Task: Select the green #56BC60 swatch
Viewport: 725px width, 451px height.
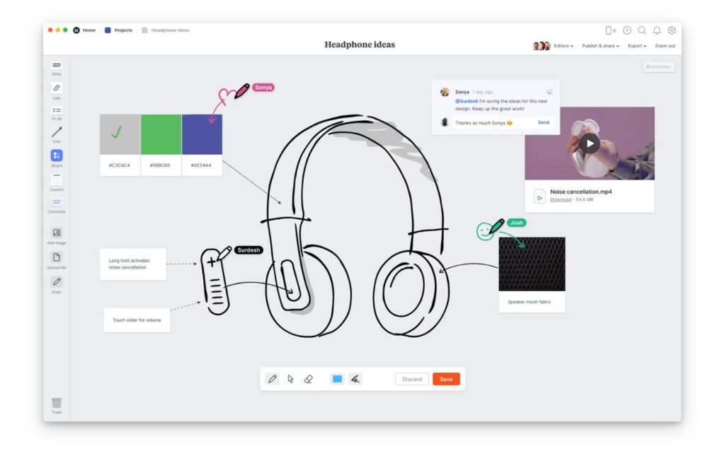Action: point(161,134)
